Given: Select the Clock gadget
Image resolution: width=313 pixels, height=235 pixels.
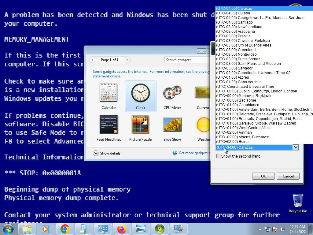Looking at the screenshot, I should pos(141,96).
